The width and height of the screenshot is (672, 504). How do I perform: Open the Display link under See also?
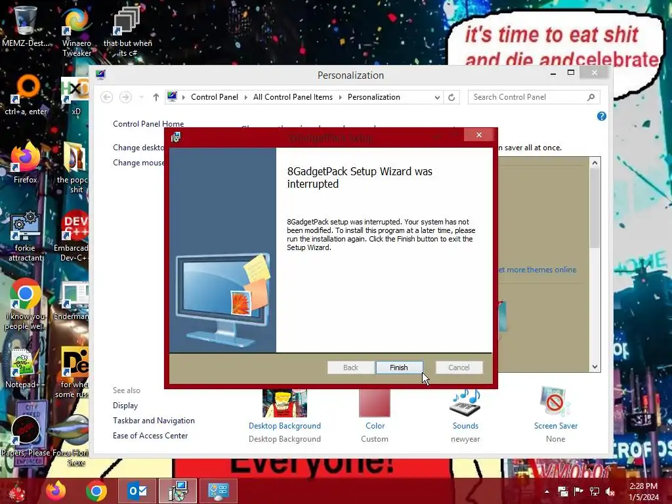(x=125, y=406)
